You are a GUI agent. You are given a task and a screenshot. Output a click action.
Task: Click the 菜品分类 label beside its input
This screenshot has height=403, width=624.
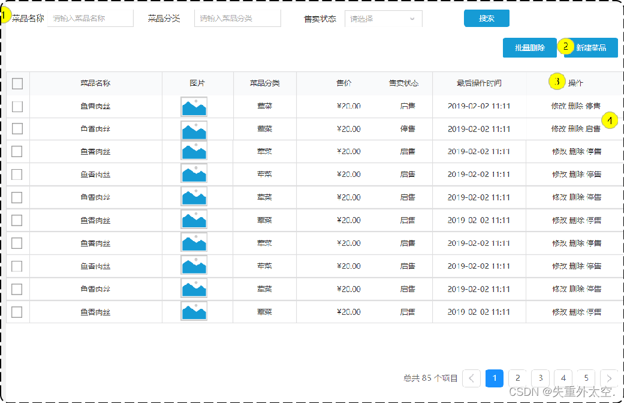tap(164, 19)
